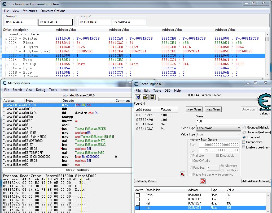Open the Debug menu in Memory Viewer
The height and width of the screenshot is (213, 272).
[41, 90]
